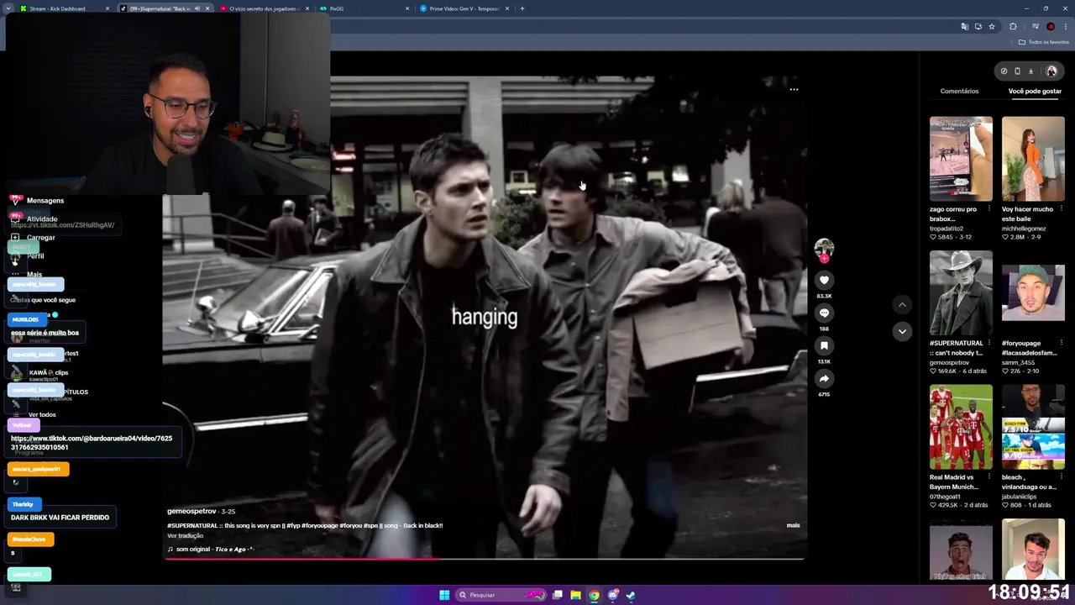Bookmark this page with the star icon
Screen dimensions: 1075x605
coord(991,27)
